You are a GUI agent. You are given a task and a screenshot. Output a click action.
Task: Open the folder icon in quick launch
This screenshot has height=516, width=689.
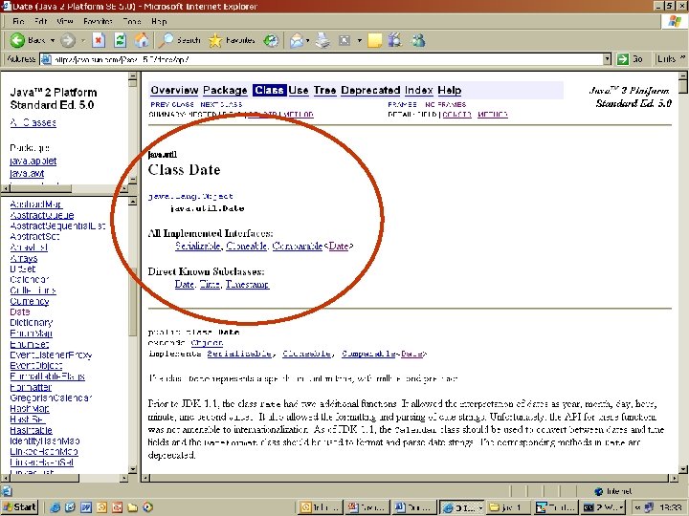(132, 507)
